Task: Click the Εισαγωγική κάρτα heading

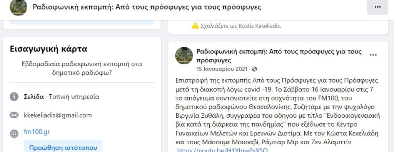Action: (x=49, y=49)
